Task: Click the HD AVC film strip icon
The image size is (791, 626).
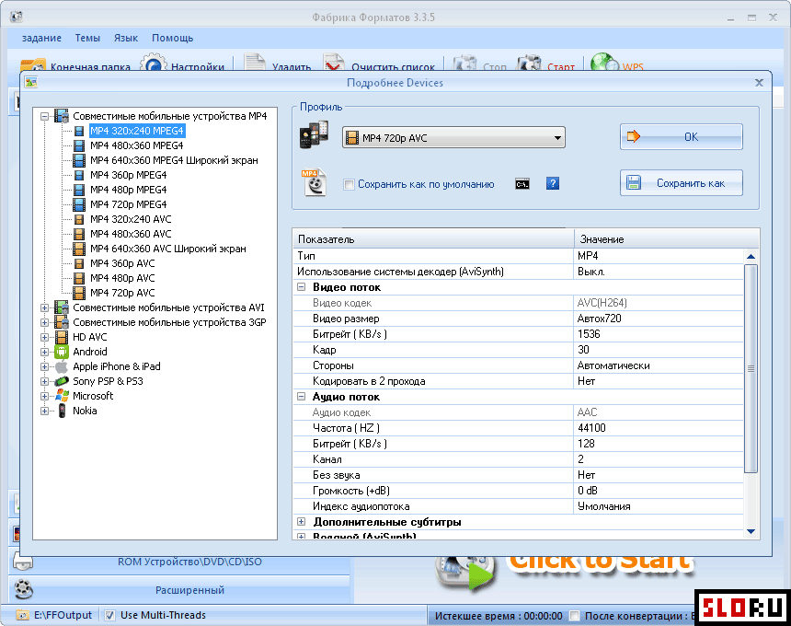Action: [x=62, y=337]
